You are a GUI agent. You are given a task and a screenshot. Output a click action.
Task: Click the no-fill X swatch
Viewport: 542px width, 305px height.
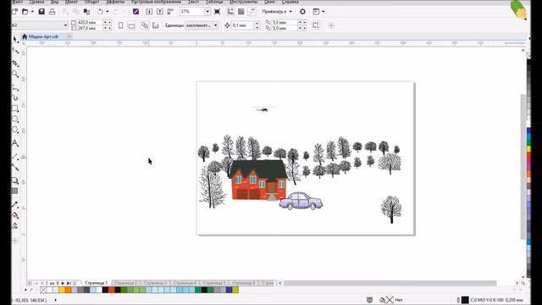pyautogui.click(x=43, y=290)
